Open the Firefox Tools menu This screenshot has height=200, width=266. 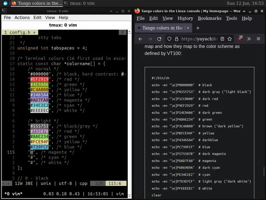click(231, 18)
